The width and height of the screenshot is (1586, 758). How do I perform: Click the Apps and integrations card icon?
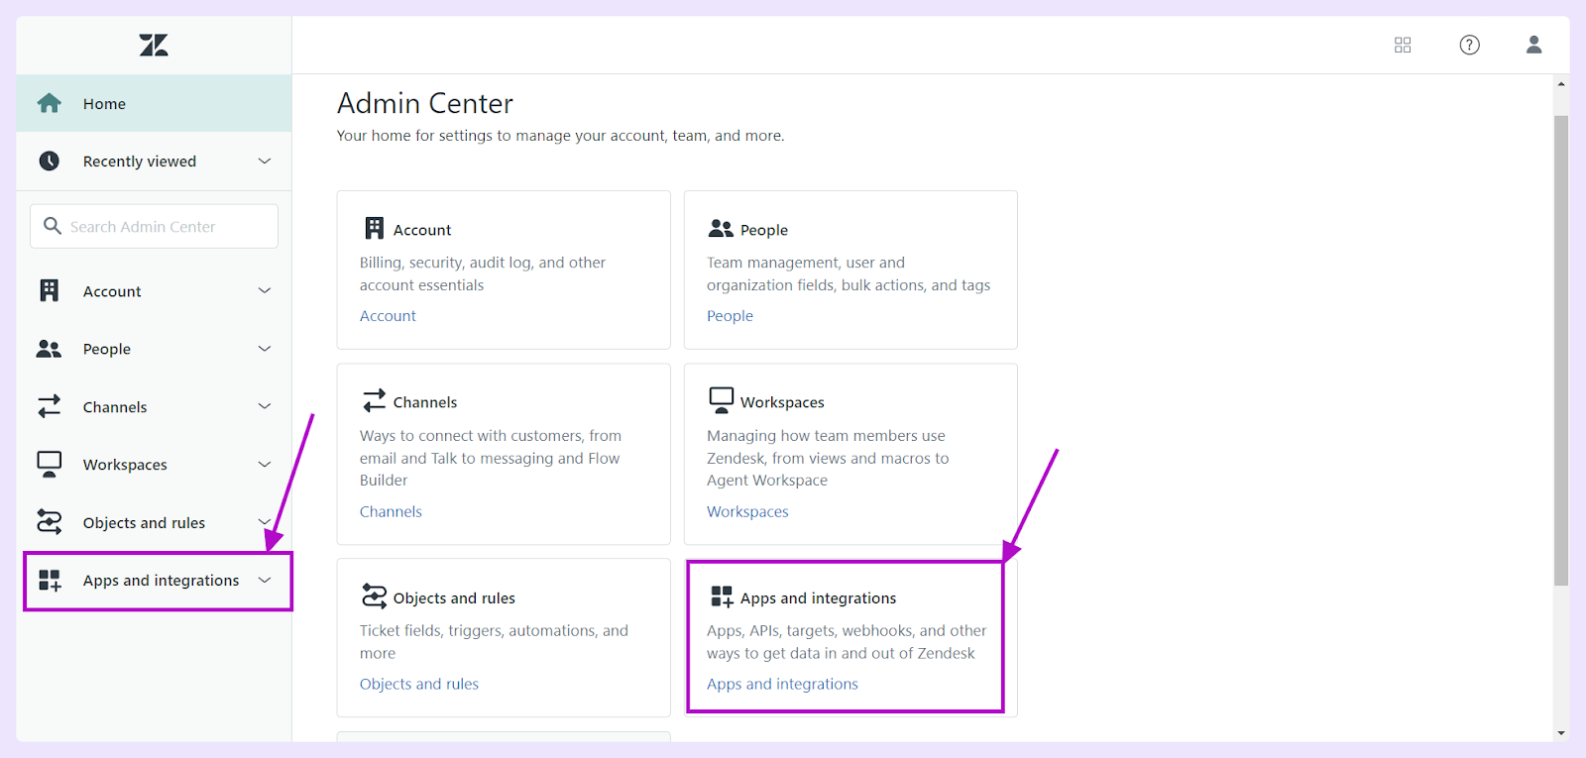722,596
